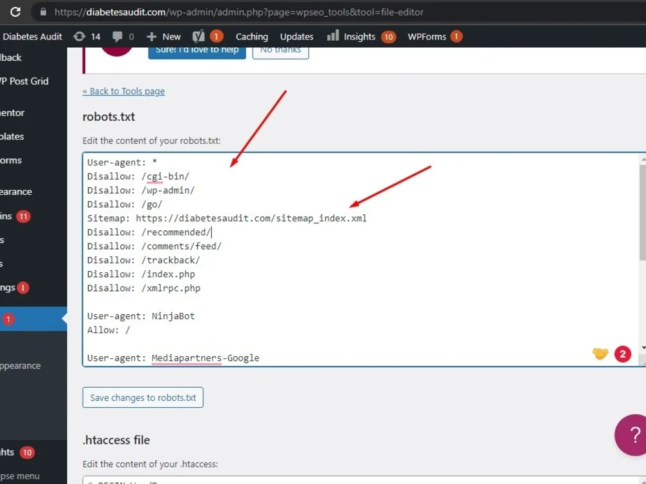The image size is (646, 484).
Task: Open the Updates admin bar menu
Action: coord(297,37)
